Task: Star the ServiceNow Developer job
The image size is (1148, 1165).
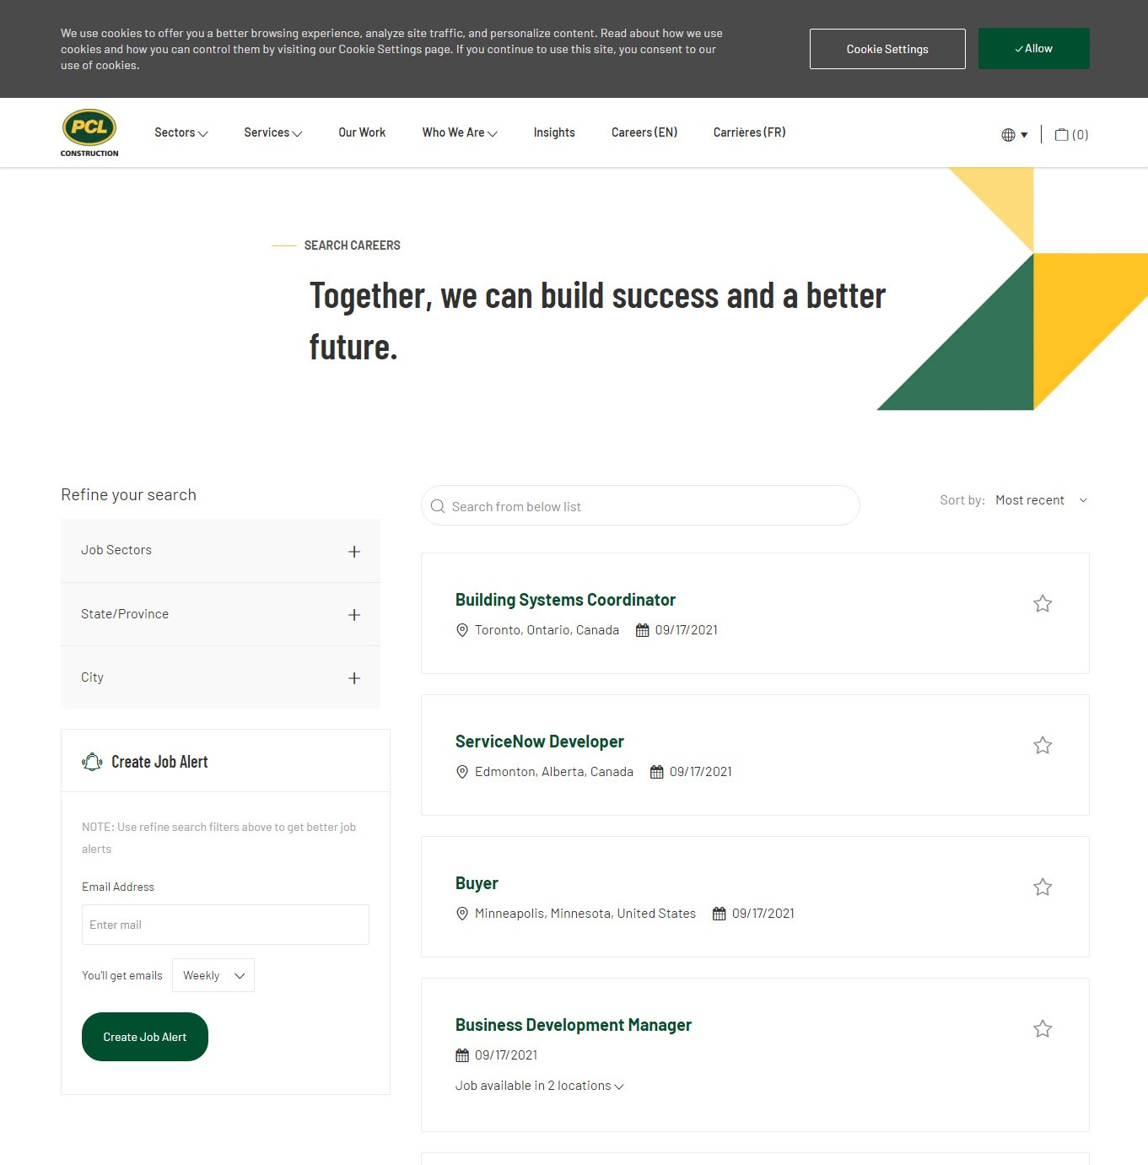Action: pyautogui.click(x=1043, y=746)
